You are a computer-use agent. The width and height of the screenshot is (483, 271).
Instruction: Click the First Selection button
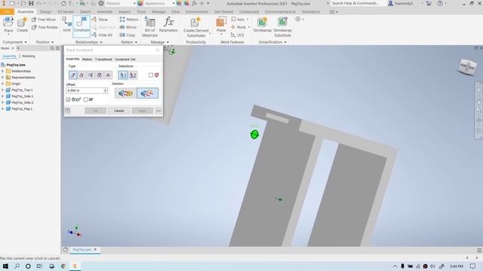[123, 75]
